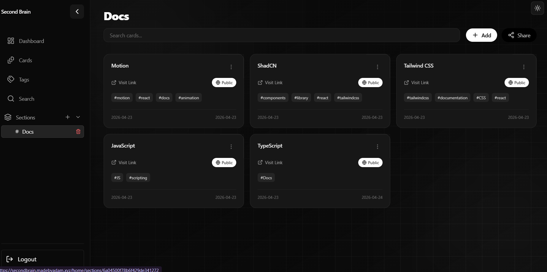Viewport: 547px width, 272px height.
Task: Toggle Public visibility on the ShadCN card
Action: pyautogui.click(x=370, y=83)
